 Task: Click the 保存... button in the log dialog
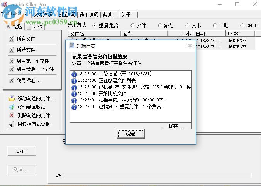point(177,126)
